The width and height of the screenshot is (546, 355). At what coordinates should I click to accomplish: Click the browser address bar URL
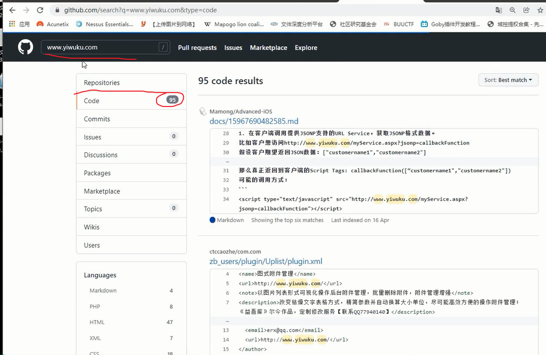[x=140, y=10]
